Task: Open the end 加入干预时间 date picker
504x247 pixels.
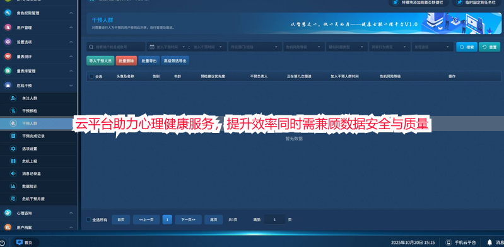Action: (208, 47)
